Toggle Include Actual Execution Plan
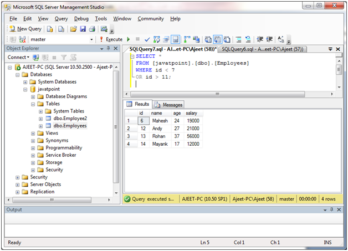Viewport: 348px width, 251px height. coord(187,39)
